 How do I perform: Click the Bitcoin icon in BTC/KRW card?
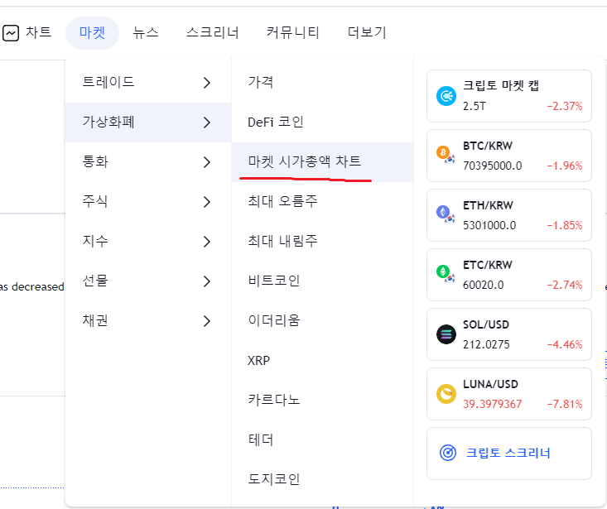click(x=443, y=152)
